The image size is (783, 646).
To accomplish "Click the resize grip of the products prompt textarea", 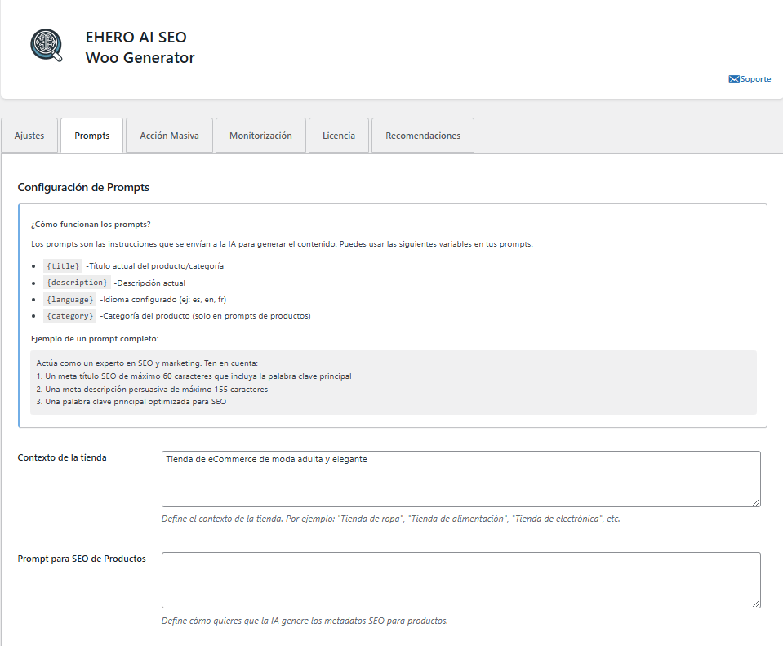I will (754, 604).
